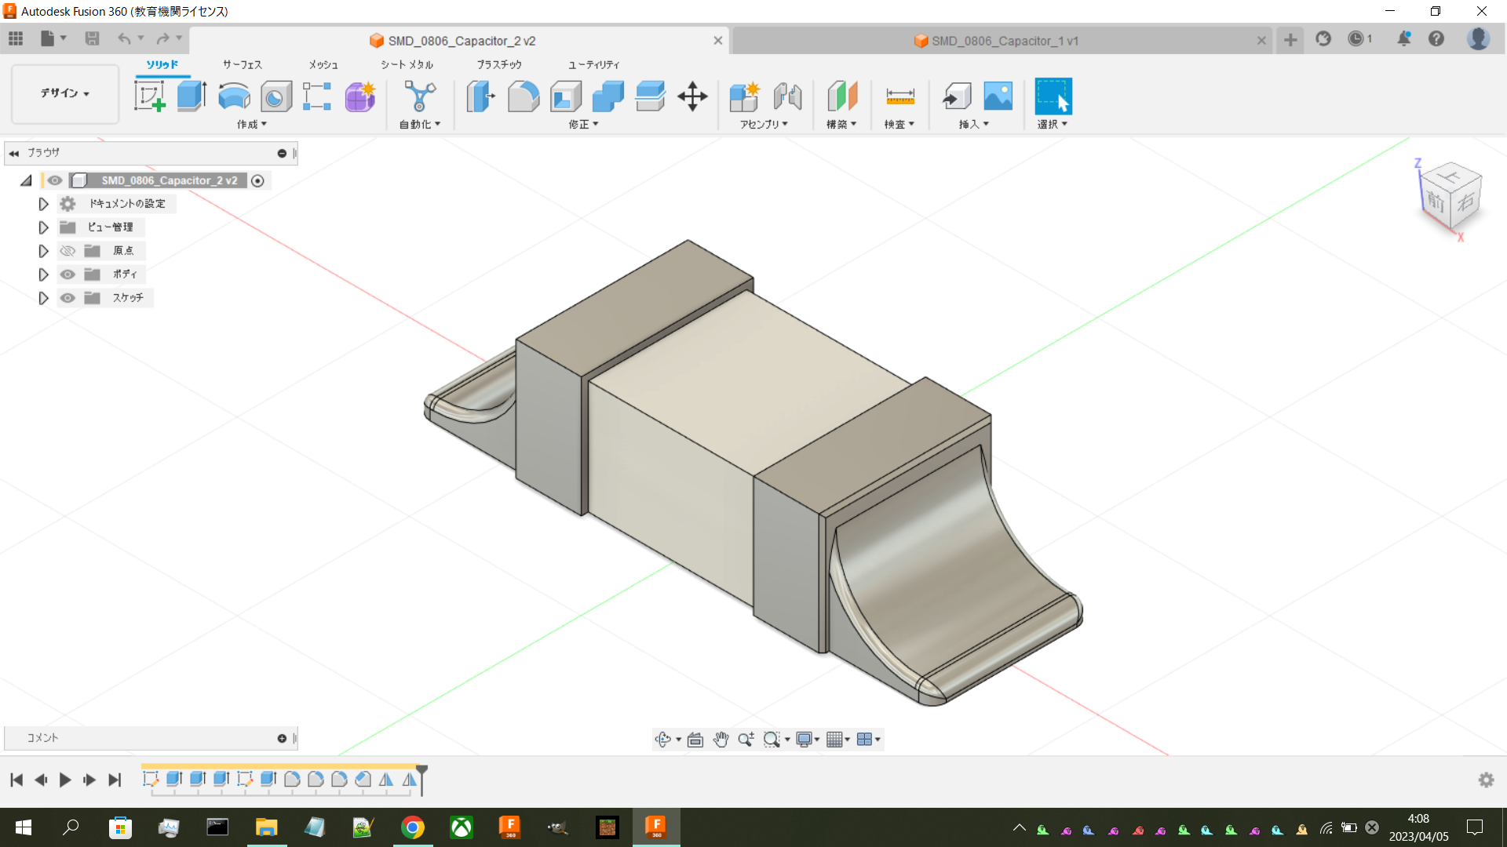Select the Create Sketch tool
1507x847 pixels.
(x=150, y=96)
